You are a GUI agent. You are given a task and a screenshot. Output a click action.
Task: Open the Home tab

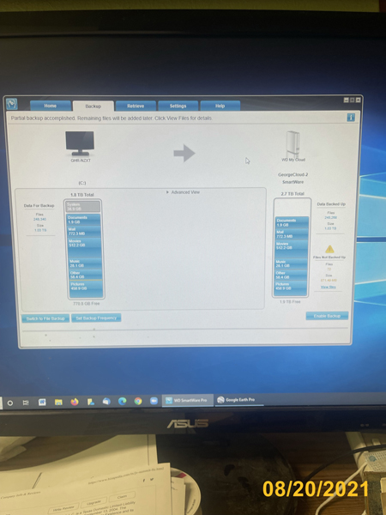(x=51, y=106)
